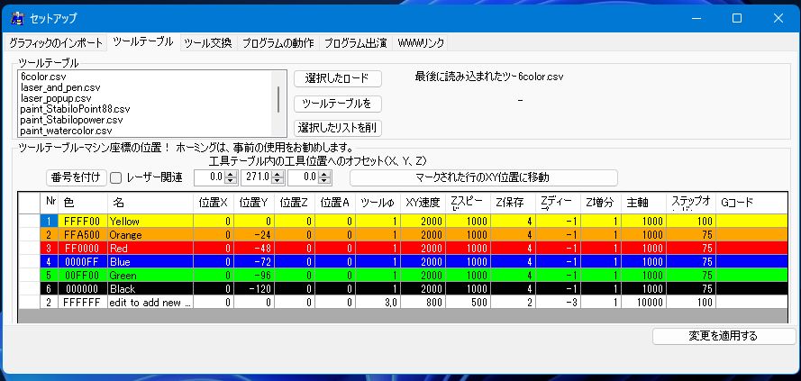Minimize the セットアップ window
Screen dimensions: 801x381
(x=696, y=18)
